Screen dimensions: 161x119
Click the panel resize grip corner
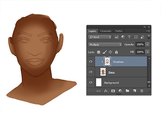coord(150,91)
